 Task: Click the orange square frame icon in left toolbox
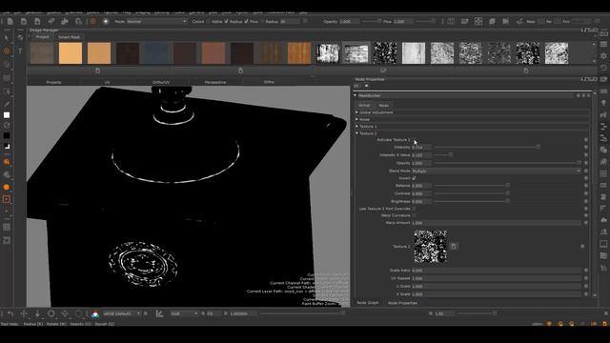[7, 199]
